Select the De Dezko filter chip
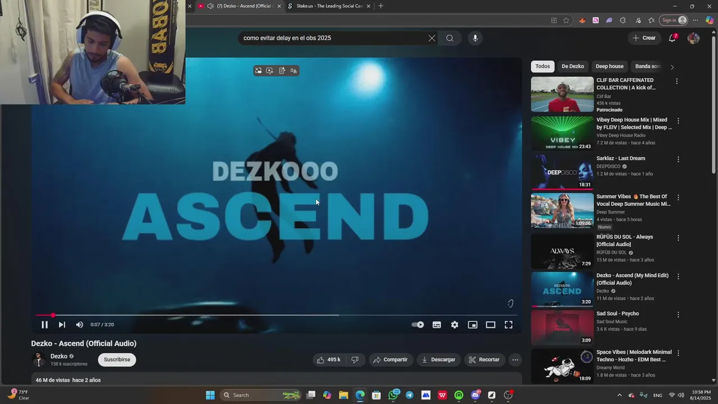Screen dimensions: 718x404 (573, 66)
